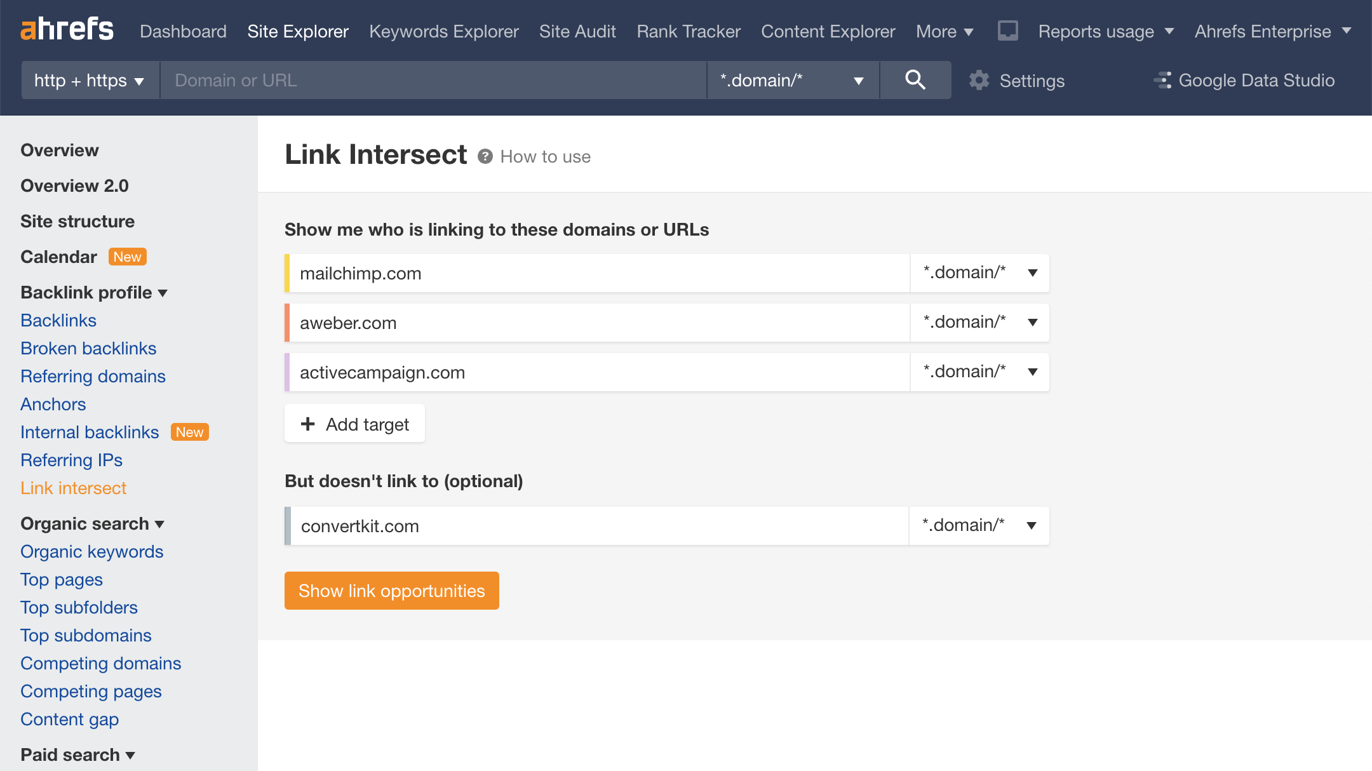Open Keywords Explorer tab

coord(443,31)
